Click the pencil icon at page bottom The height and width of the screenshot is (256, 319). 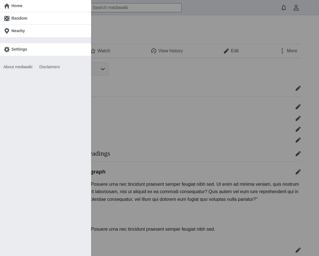point(298,250)
